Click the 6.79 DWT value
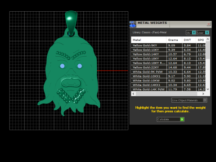Image resolution: width=216 pixels, height=162 pixels. 187,54
